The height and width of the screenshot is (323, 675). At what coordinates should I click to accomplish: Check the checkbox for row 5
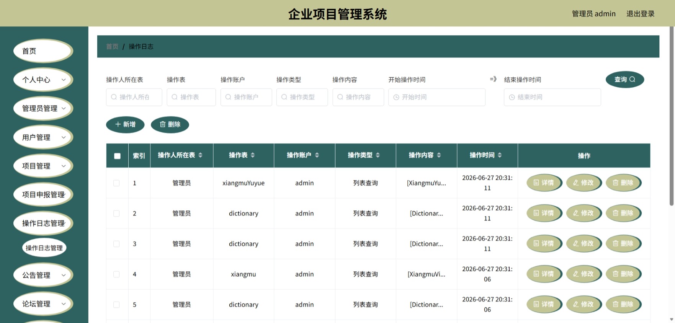coord(116,305)
